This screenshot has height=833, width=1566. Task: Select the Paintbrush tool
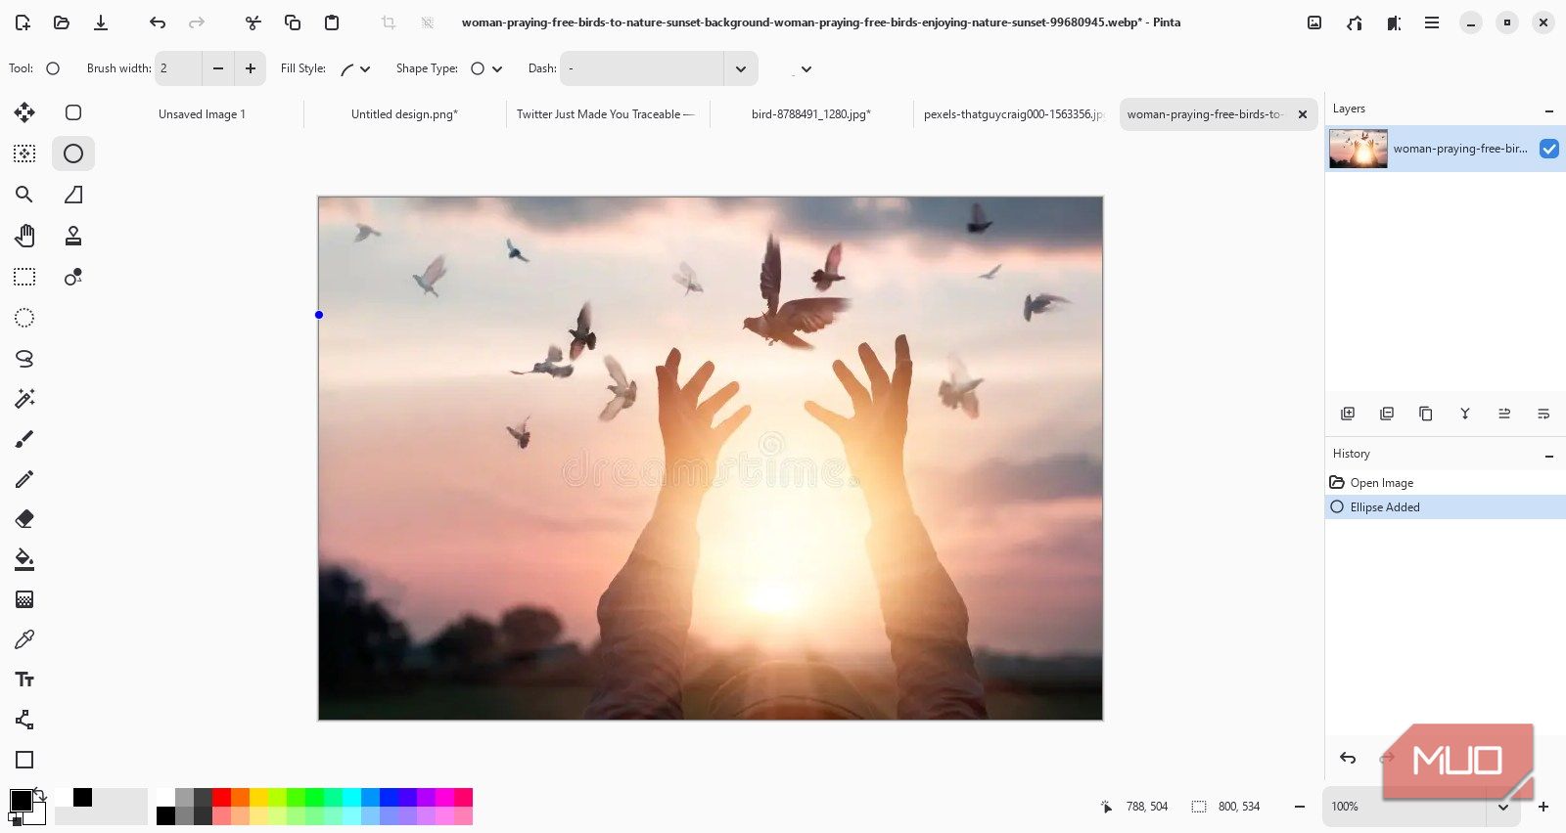[24, 439]
